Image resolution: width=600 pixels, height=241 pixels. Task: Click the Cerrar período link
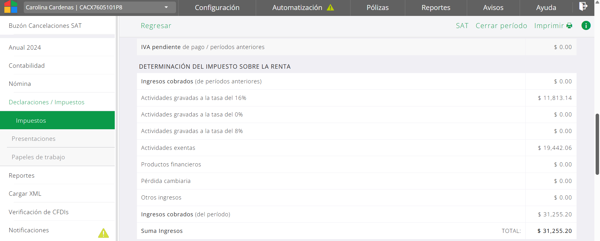[501, 26]
